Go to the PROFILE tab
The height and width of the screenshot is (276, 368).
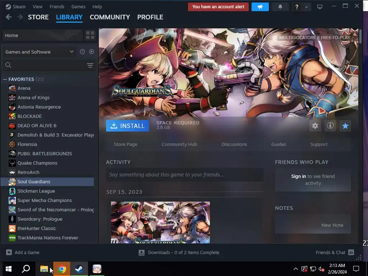pyautogui.click(x=150, y=17)
